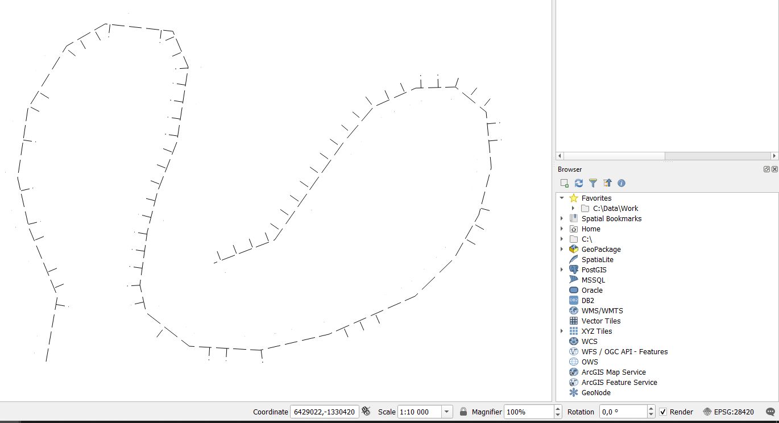This screenshot has width=779, height=423.
Task: Float the Browser panel with the undock button
Action: coord(766,169)
